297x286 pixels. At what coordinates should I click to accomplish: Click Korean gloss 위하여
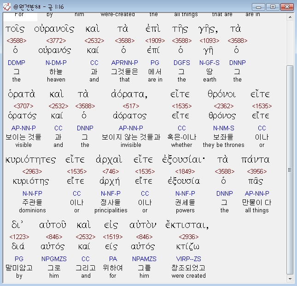[113, 268]
